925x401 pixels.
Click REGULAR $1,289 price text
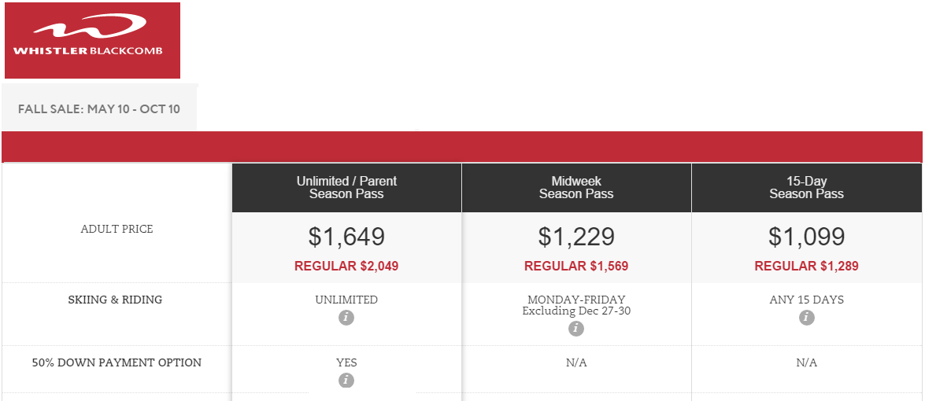point(806,267)
